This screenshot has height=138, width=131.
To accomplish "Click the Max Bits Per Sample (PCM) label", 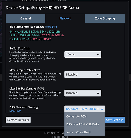I will (x=27, y=89).
